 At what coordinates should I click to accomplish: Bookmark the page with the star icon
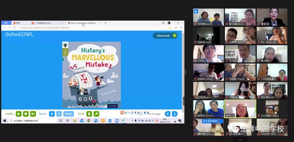click(170, 28)
